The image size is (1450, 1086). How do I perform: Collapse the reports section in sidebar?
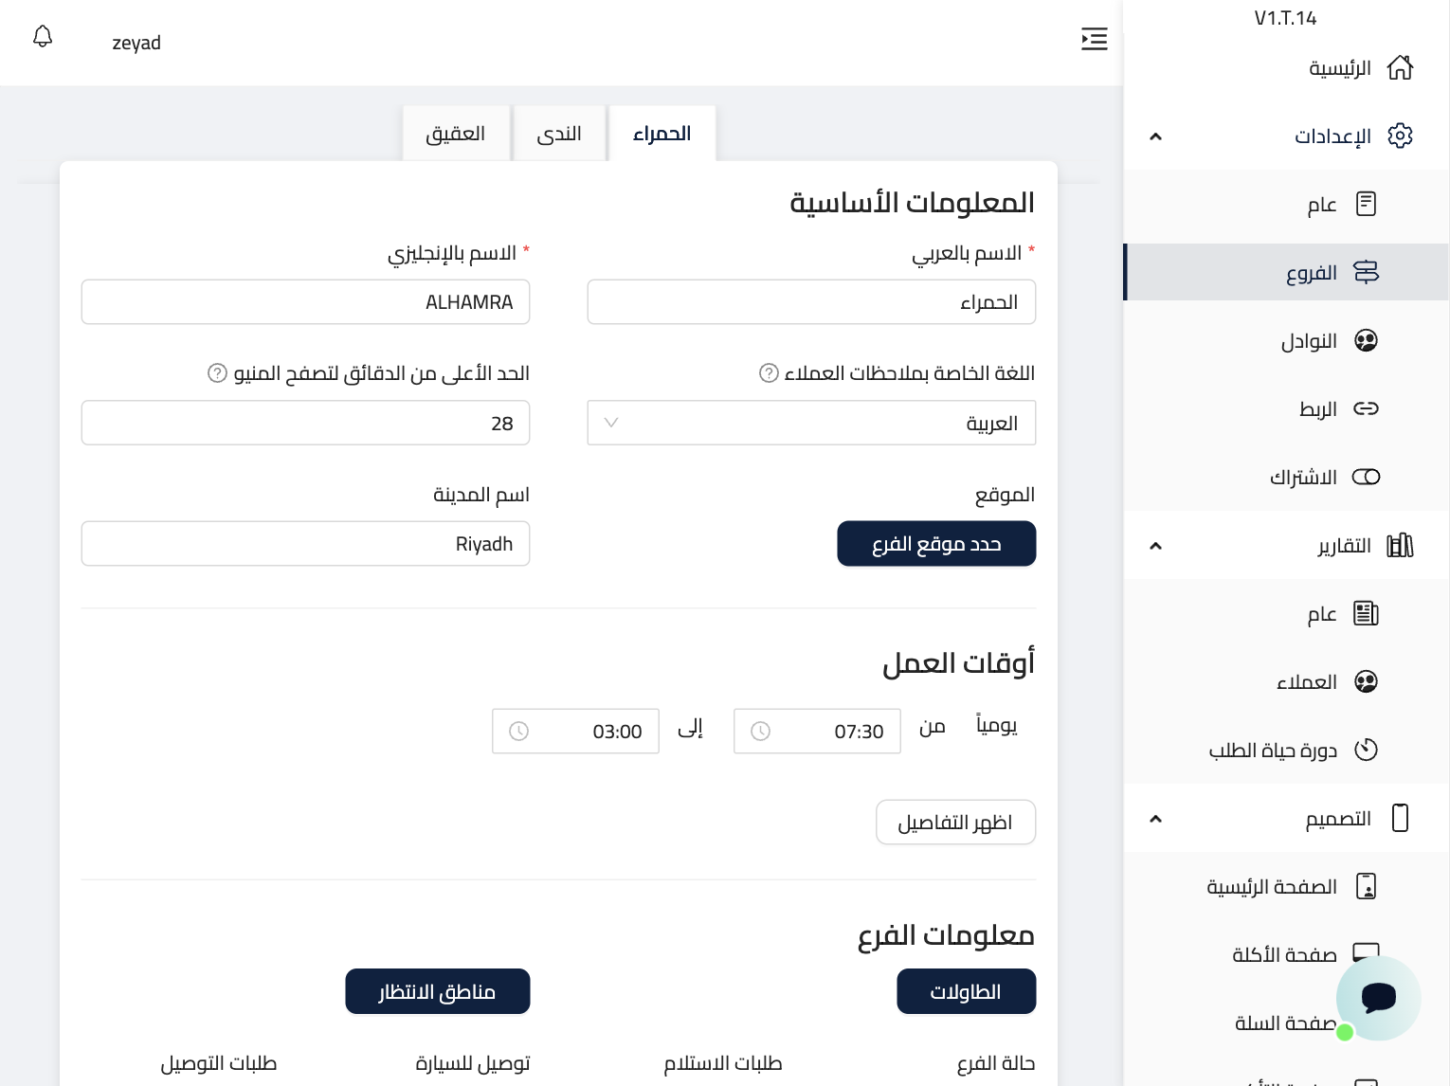click(x=1155, y=546)
